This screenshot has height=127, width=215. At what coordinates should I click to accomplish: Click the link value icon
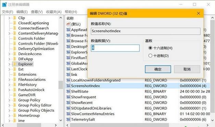pyautogui.click(x=68, y=75)
